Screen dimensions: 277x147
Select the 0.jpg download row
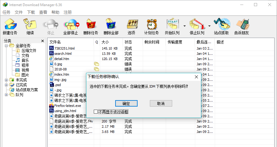161,64
